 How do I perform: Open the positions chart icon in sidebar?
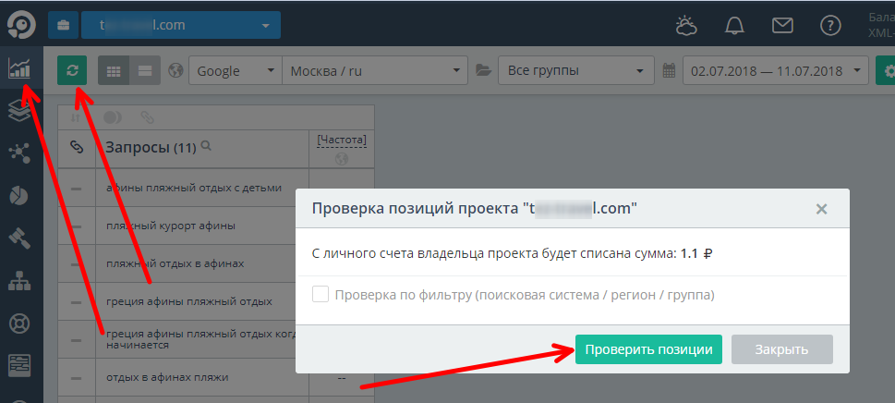19,68
